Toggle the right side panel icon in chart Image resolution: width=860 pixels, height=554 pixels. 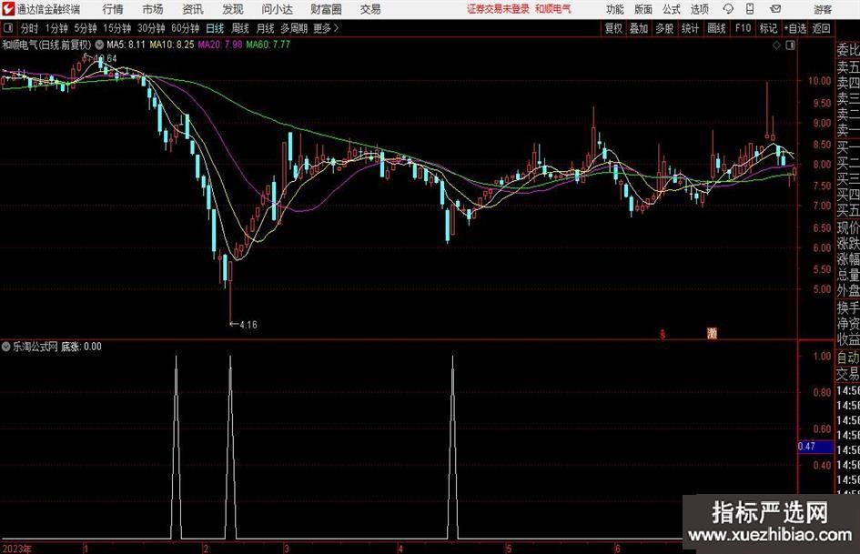[790, 45]
